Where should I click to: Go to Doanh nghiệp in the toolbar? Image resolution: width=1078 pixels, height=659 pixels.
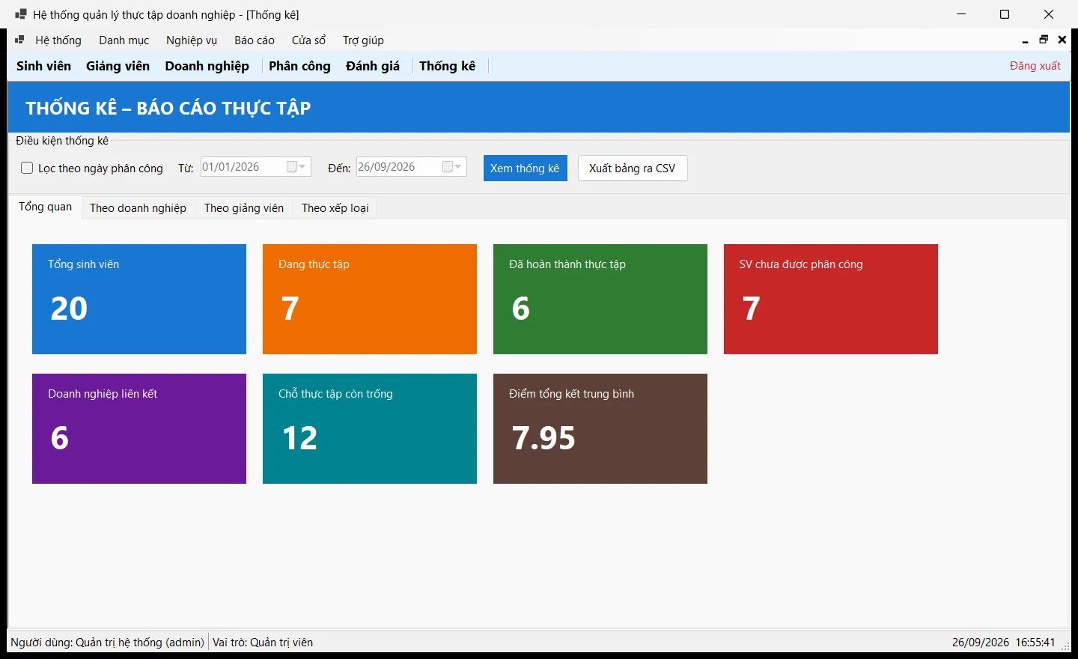coord(207,66)
